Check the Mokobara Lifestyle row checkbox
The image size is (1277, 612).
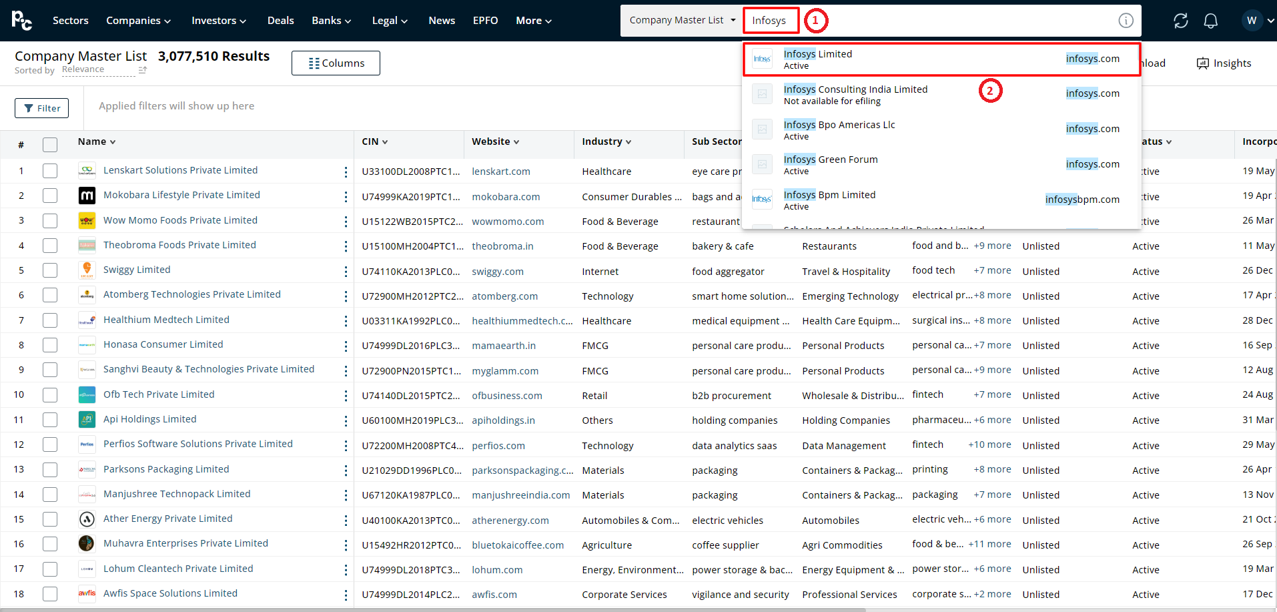click(x=50, y=196)
